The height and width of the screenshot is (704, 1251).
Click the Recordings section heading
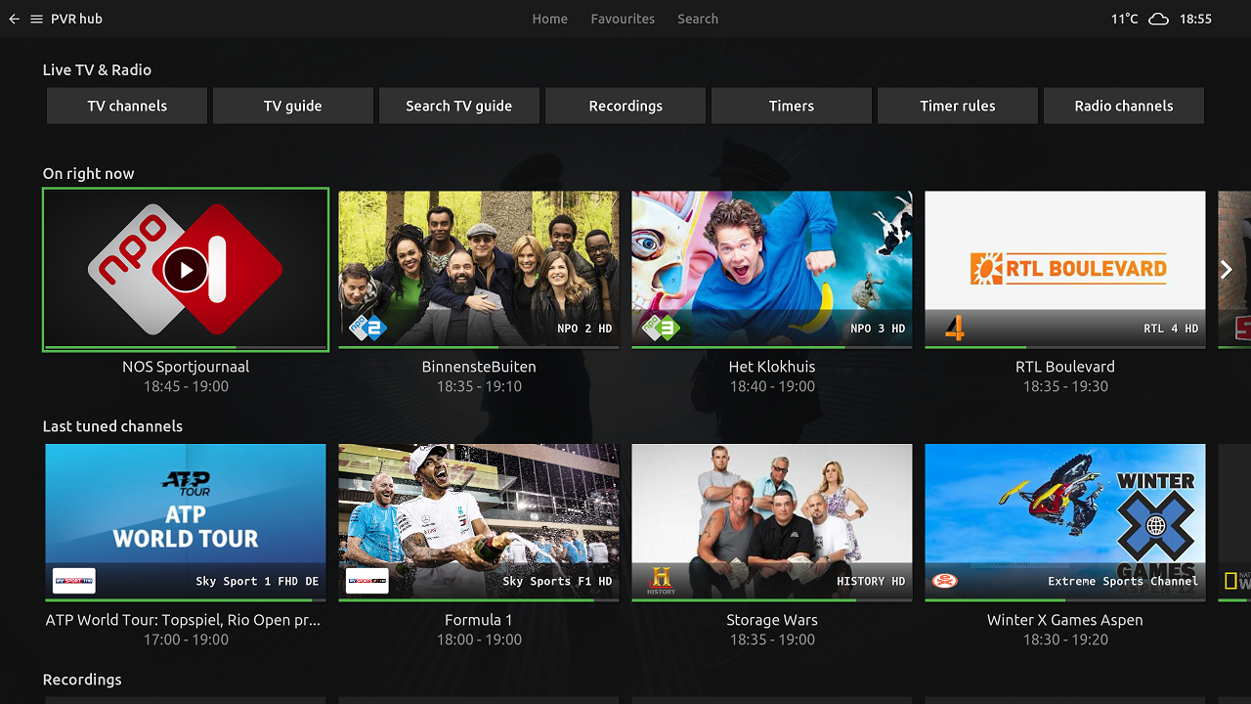point(82,680)
